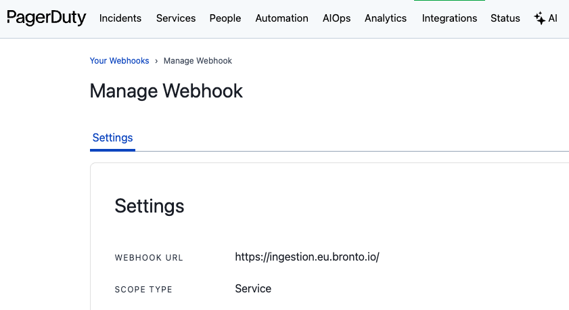
Task: Open the Automation menu
Action: [x=281, y=18]
